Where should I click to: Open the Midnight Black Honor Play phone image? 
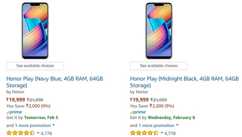[x=159, y=31]
